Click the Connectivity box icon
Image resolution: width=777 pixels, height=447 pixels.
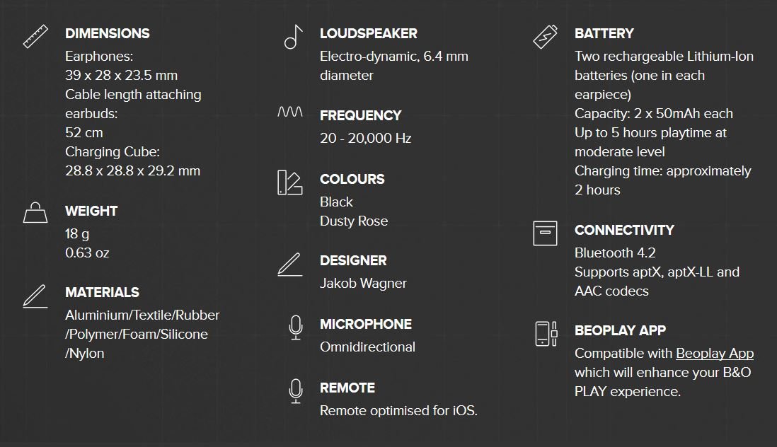click(x=545, y=233)
